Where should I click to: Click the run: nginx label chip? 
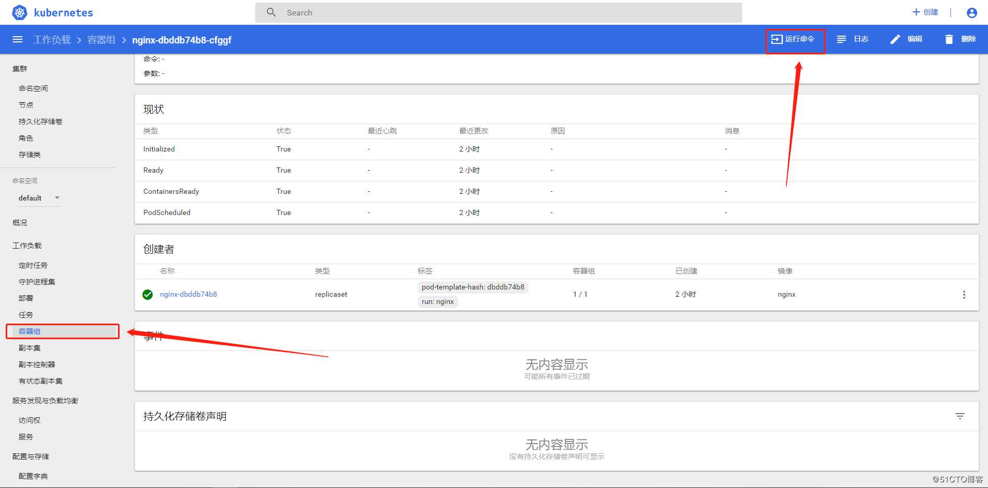coord(437,302)
